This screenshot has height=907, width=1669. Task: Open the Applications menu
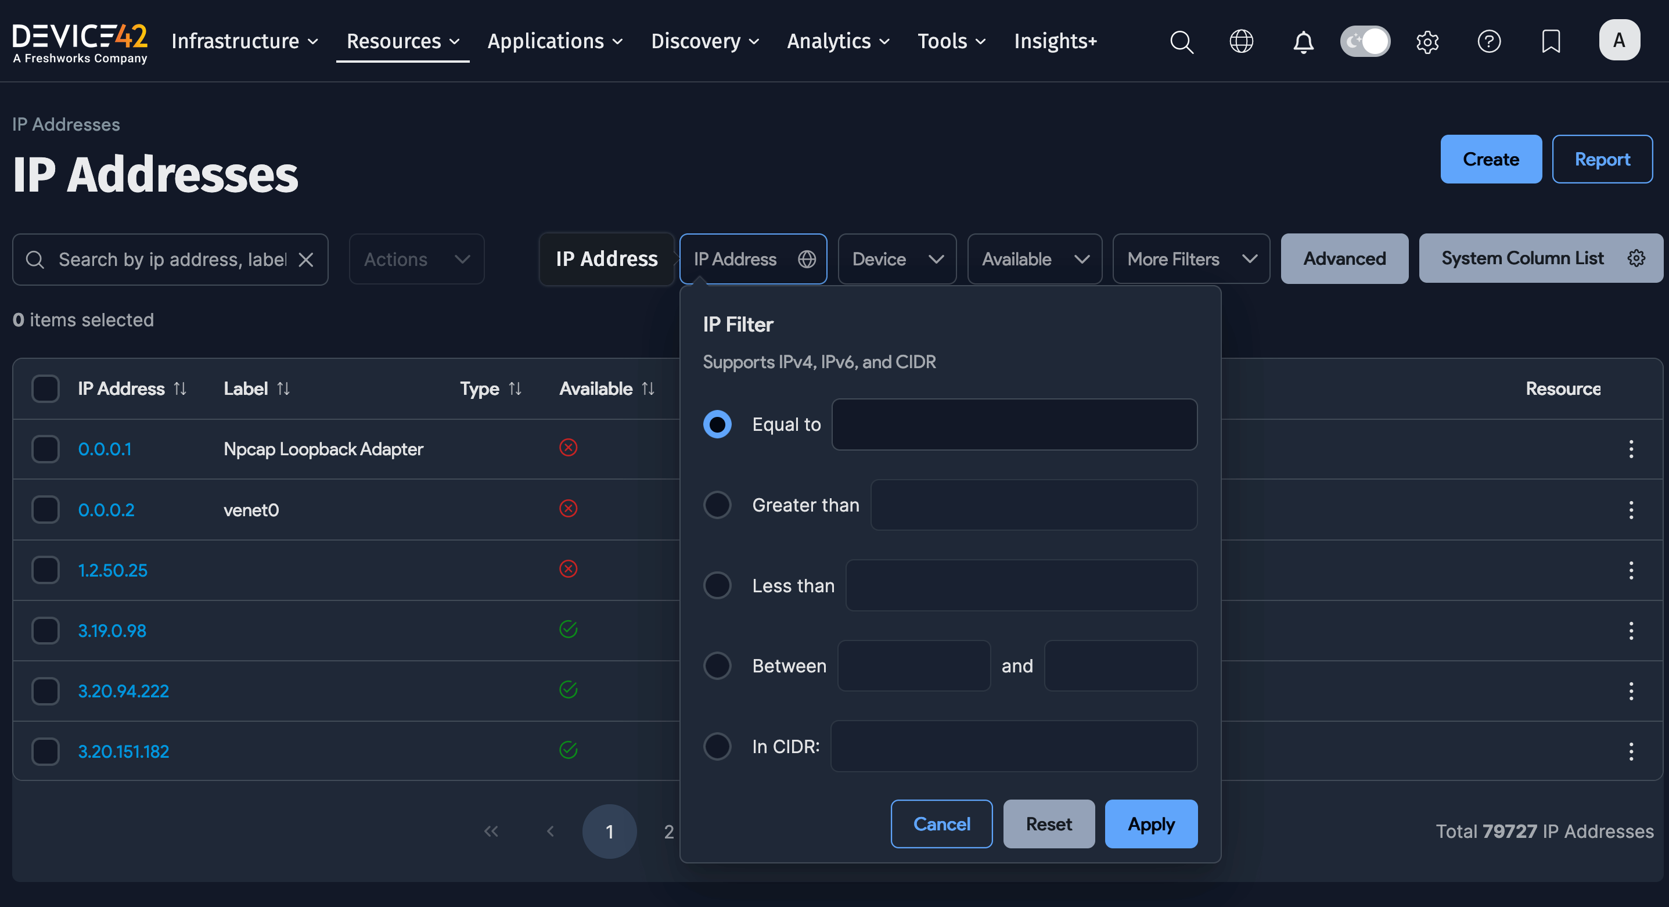click(554, 41)
